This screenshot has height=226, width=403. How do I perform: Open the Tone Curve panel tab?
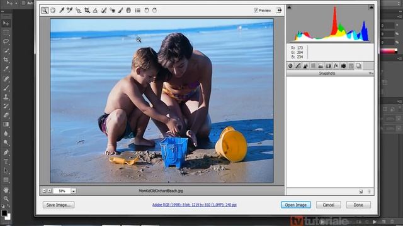click(298, 66)
